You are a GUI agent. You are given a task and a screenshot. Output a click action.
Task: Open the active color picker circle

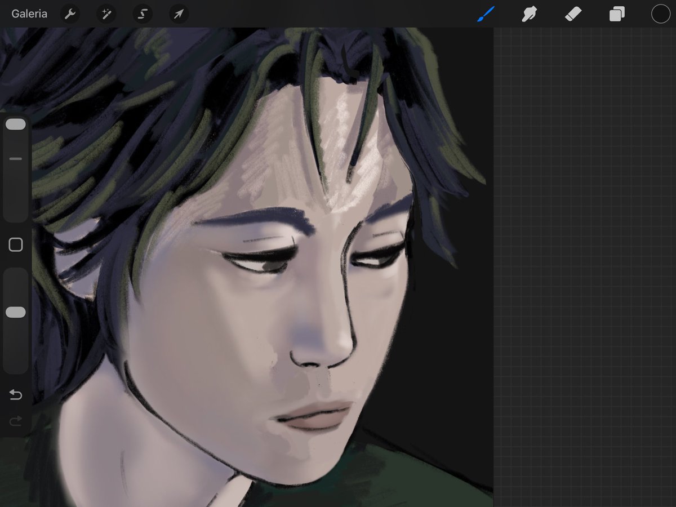(661, 14)
